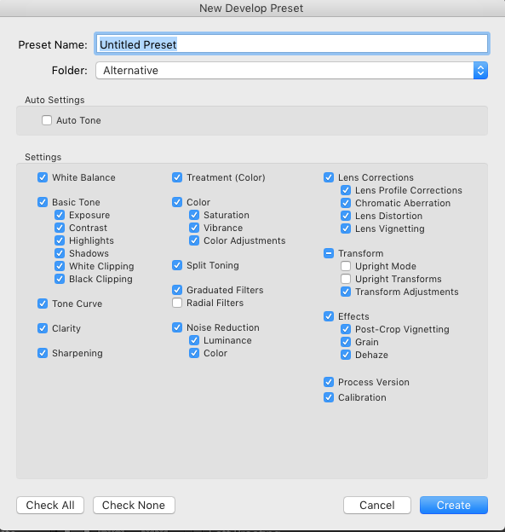Click into the Preset Name text field
505x532 pixels.
(x=292, y=44)
